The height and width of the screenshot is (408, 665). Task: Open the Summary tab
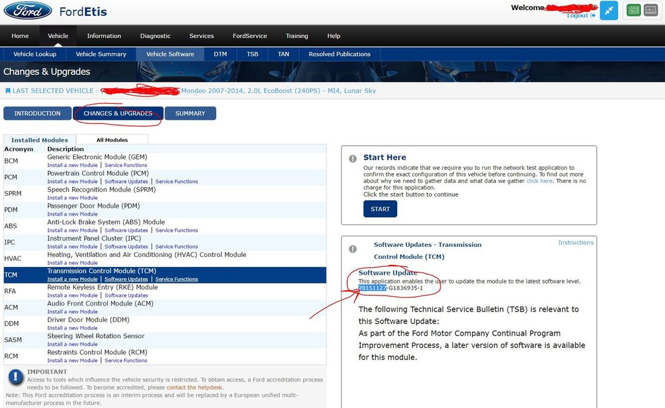coord(190,113)
